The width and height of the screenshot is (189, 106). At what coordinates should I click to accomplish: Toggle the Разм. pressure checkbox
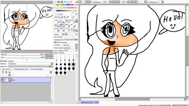point(60,53)
